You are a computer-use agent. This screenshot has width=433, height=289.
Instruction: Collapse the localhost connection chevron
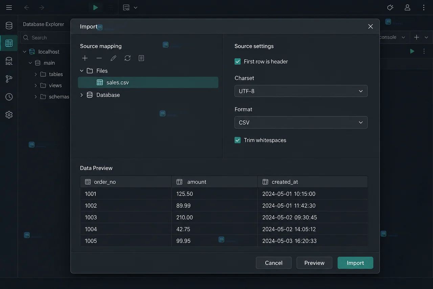click(x=24, y=52)
